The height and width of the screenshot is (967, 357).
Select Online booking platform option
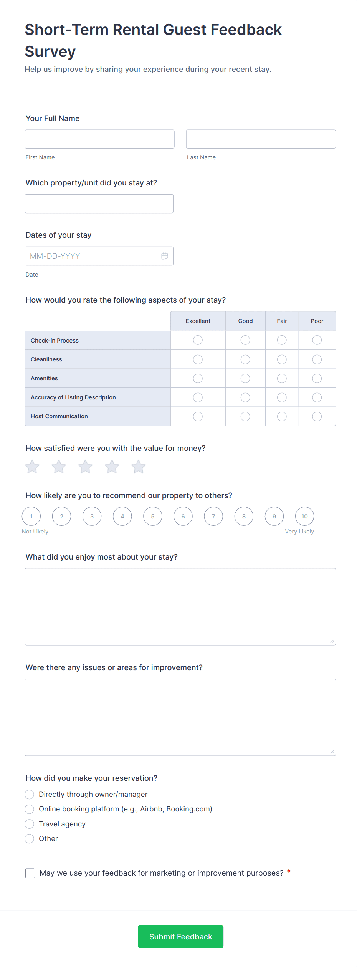[30, 809]
